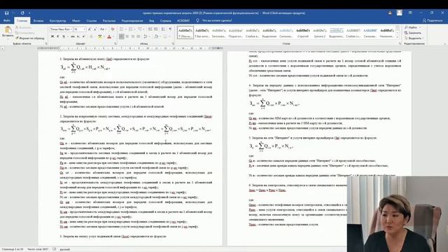This screenshot has width=448, height=252.
Task: Switch to Layout (Макет) tab
Action: (x=76, y=20)
